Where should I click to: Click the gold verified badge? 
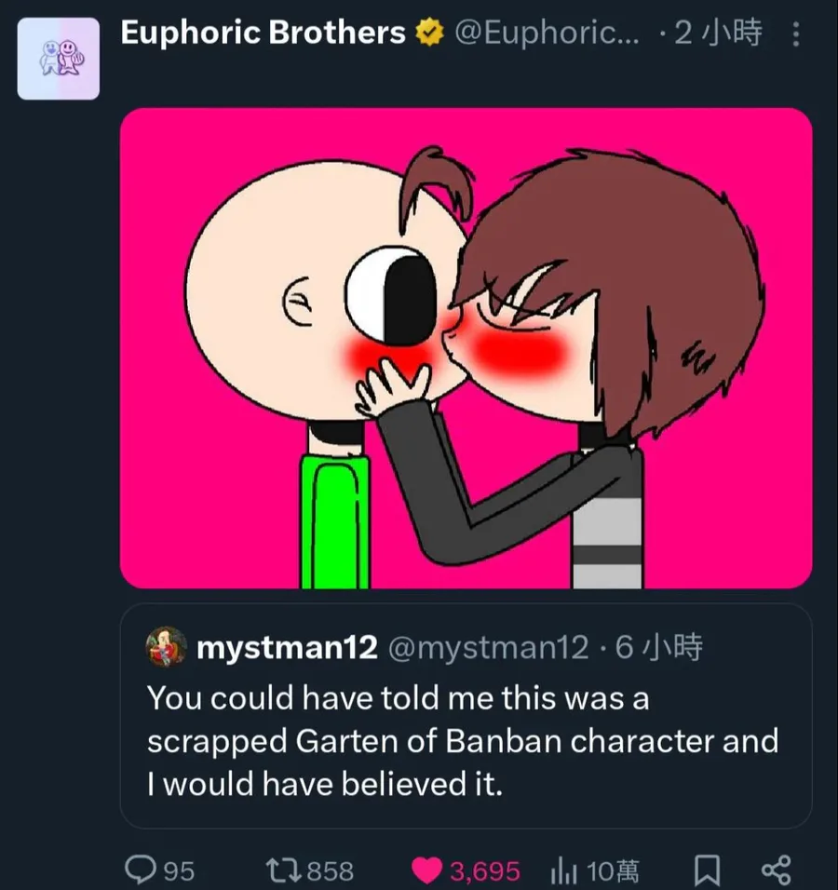[x=429, y=34]
